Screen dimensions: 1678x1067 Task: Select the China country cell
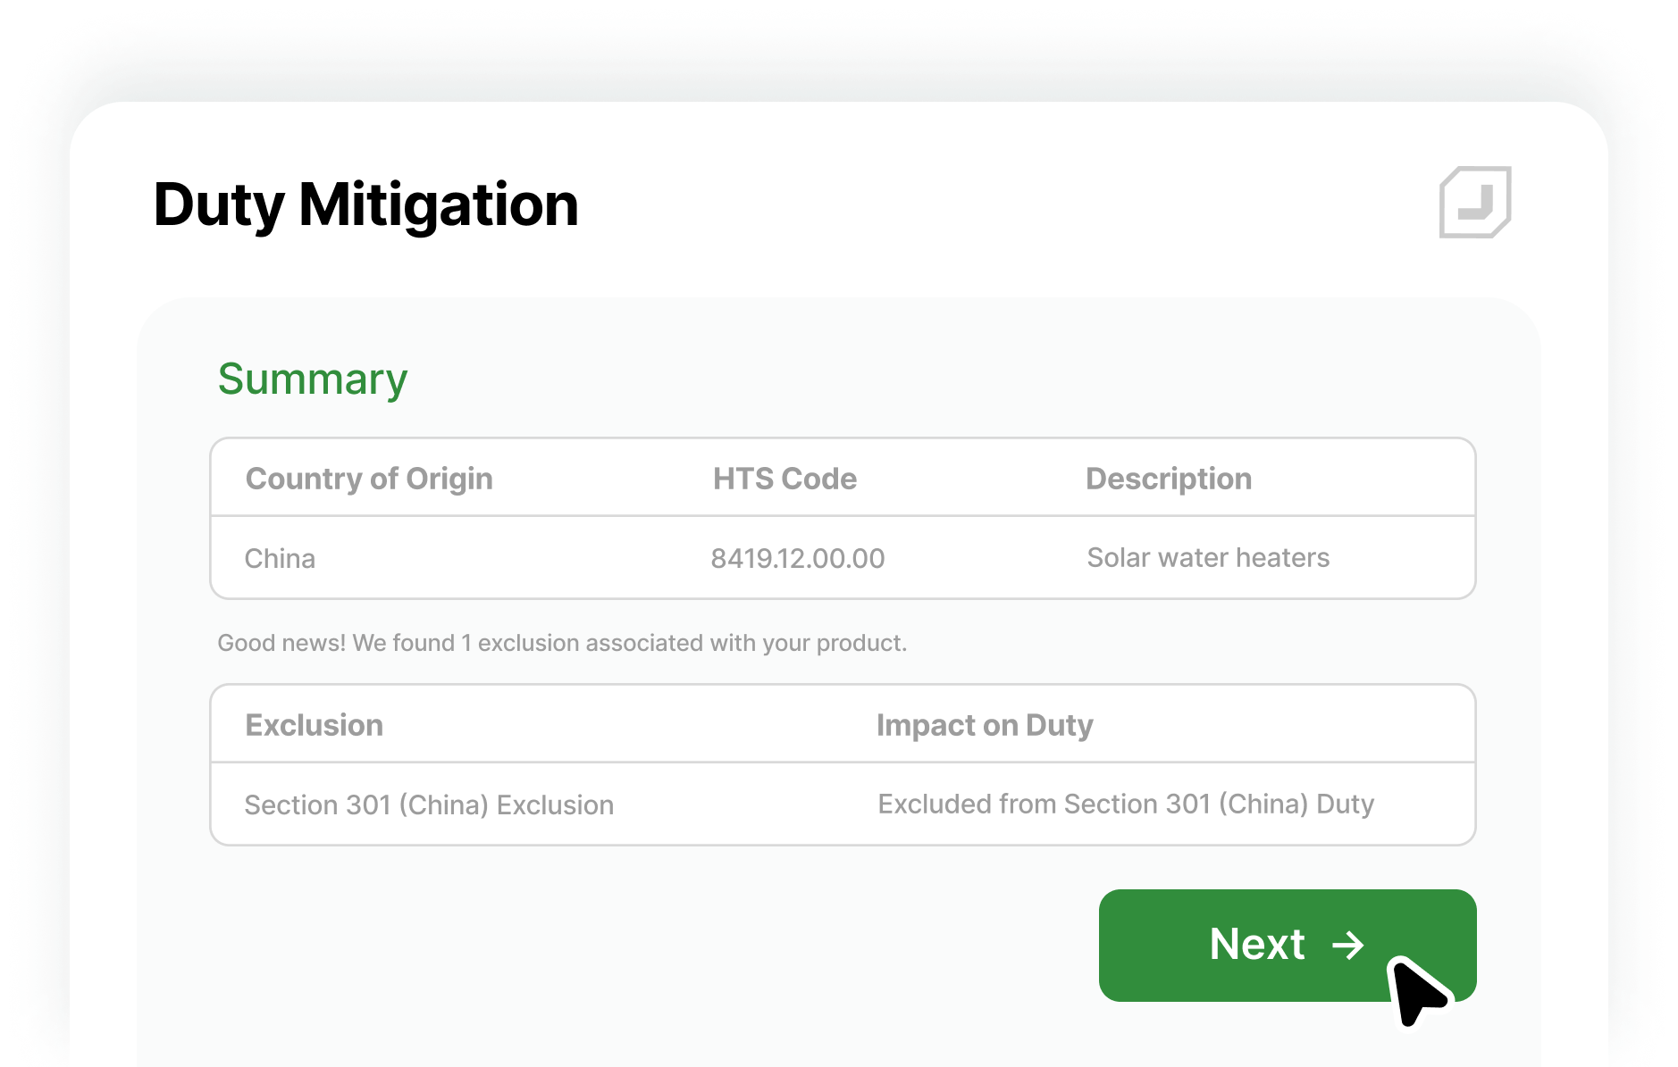[x=280, y=559]
